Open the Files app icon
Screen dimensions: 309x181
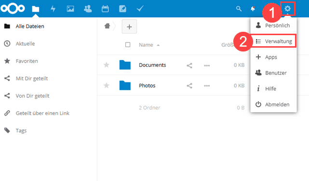(x=36, y=9)
